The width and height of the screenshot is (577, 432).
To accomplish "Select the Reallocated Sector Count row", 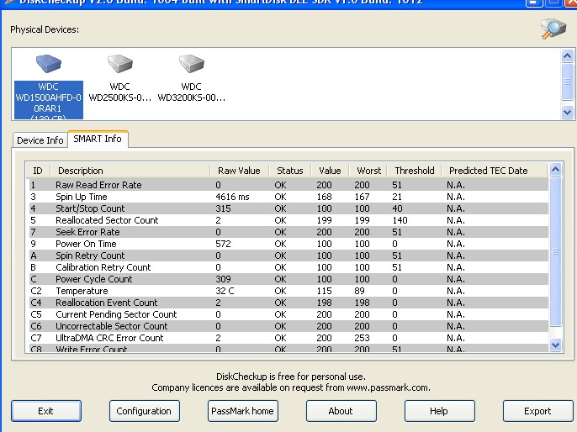I will pos(288,220).
